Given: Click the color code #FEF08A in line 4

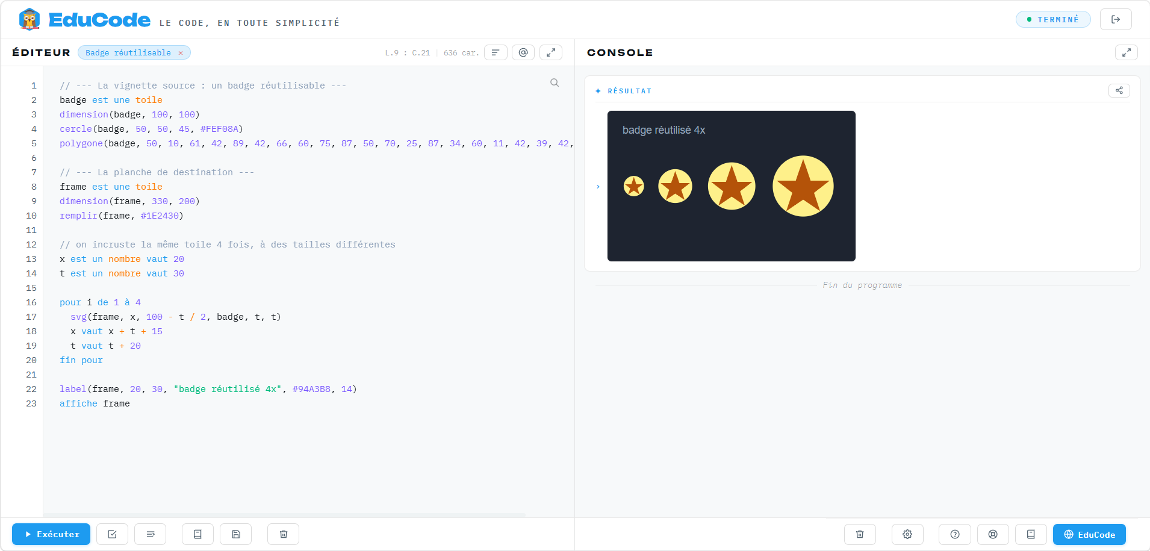Looking at the screenshot, I should point(219,129).
